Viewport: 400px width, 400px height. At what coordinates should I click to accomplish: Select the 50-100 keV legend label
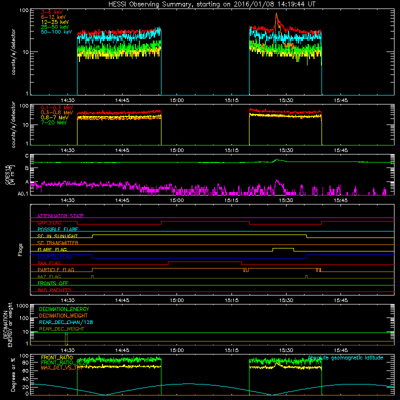(x=56, y=32)
